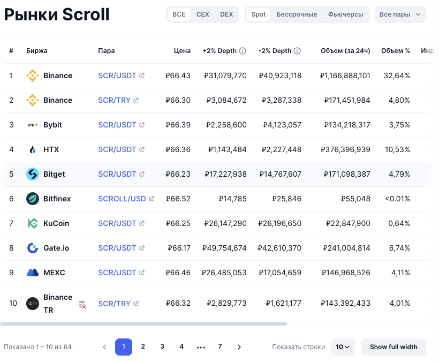This screenshot has height=362, width=439.
Task: Sort by the Объем % column header
Action: 396,51
